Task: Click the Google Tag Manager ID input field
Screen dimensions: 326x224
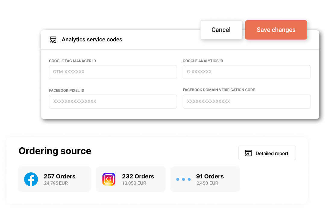Action: (x=113, y=72)
